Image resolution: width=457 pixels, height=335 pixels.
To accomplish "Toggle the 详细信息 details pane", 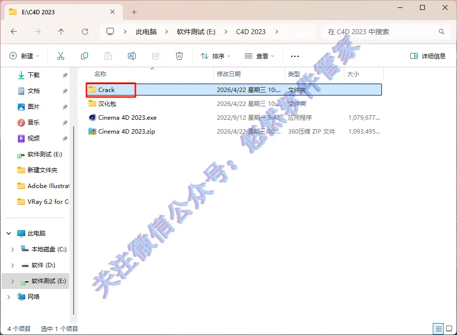I will (427, 56).
